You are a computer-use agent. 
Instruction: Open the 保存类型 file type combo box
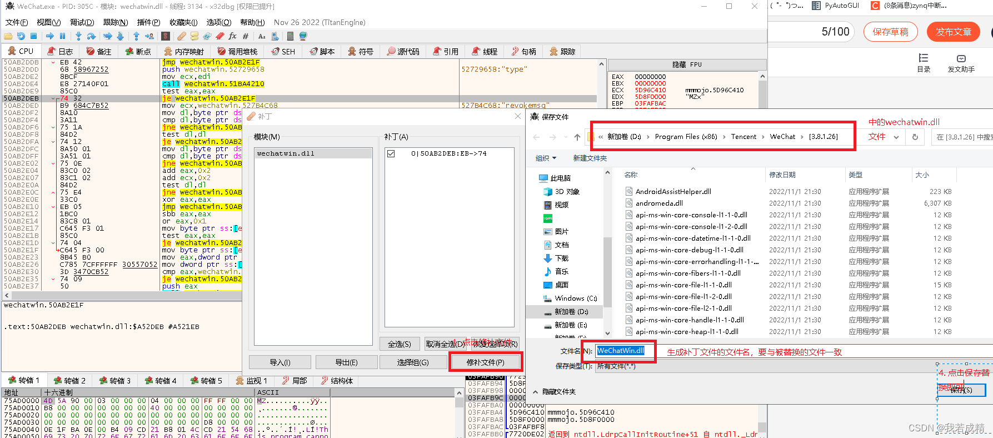[x=794, y=366]
